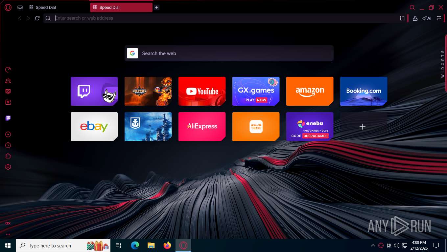Take a snapshot with the capture icon
This screenshot has width=447, height=252.
coord(402,18)
